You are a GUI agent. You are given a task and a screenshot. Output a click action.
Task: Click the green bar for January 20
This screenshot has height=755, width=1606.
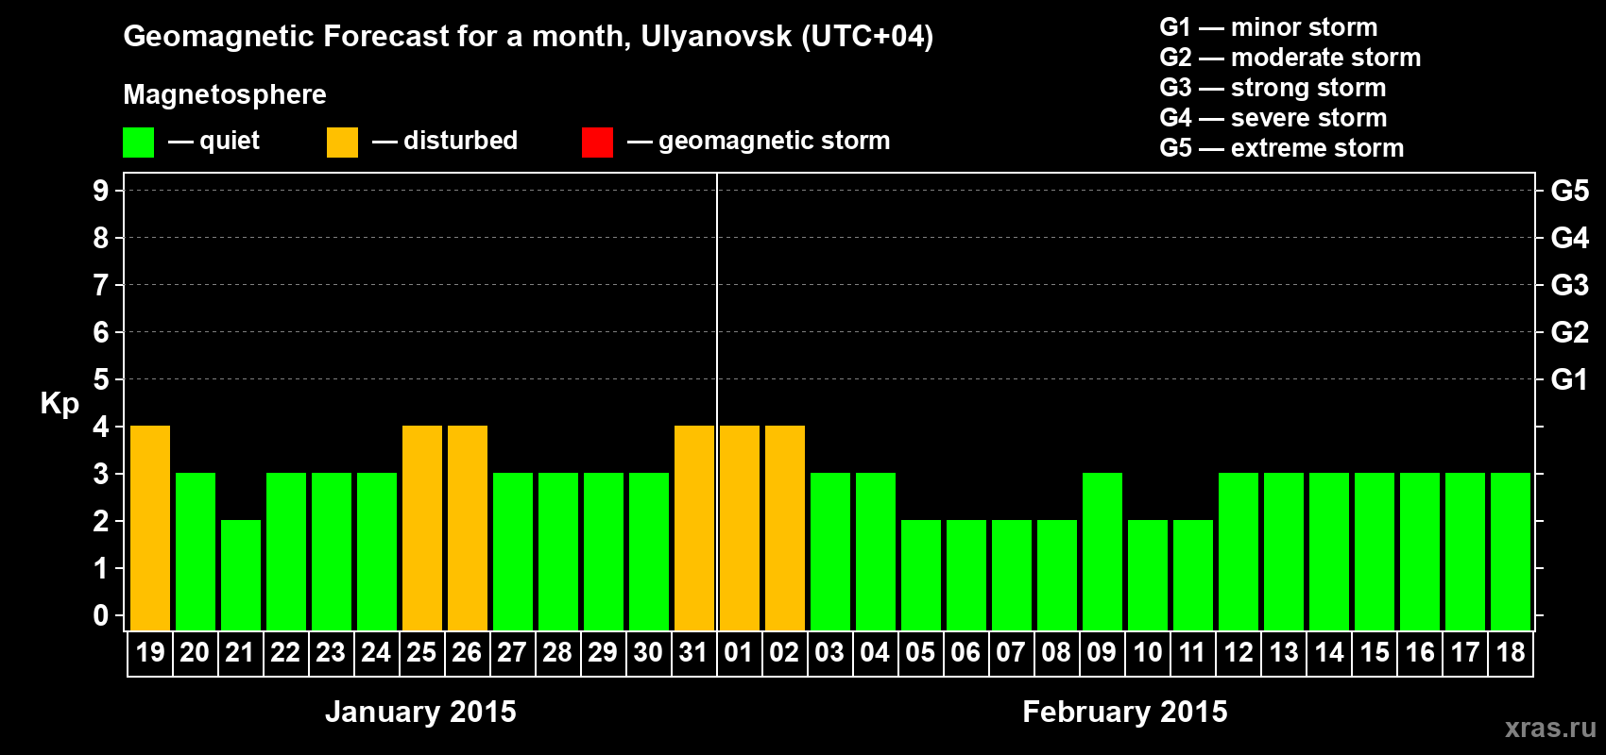coord(196,552)
